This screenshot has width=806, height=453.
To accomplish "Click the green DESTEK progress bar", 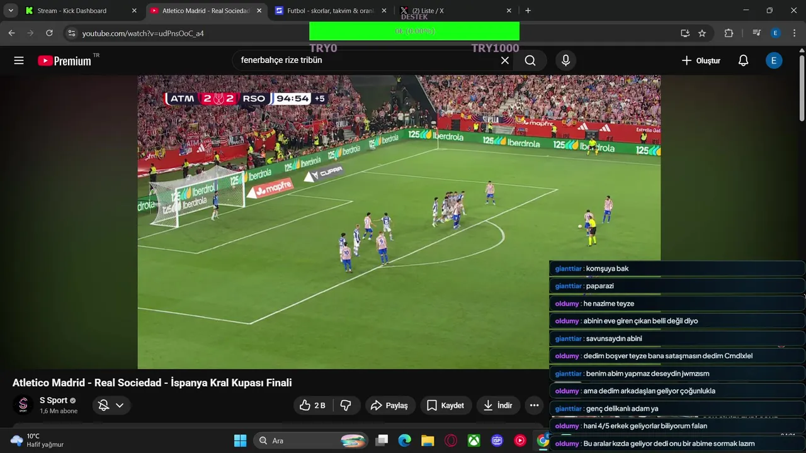I will pyautogui.click(x=414, y=31).
